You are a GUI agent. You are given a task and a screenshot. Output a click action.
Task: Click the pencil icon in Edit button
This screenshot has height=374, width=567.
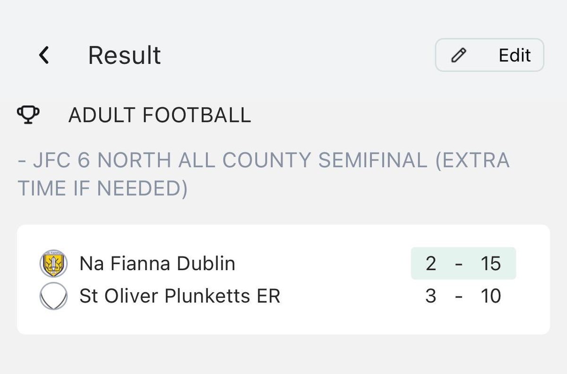[x=458, y=55]
